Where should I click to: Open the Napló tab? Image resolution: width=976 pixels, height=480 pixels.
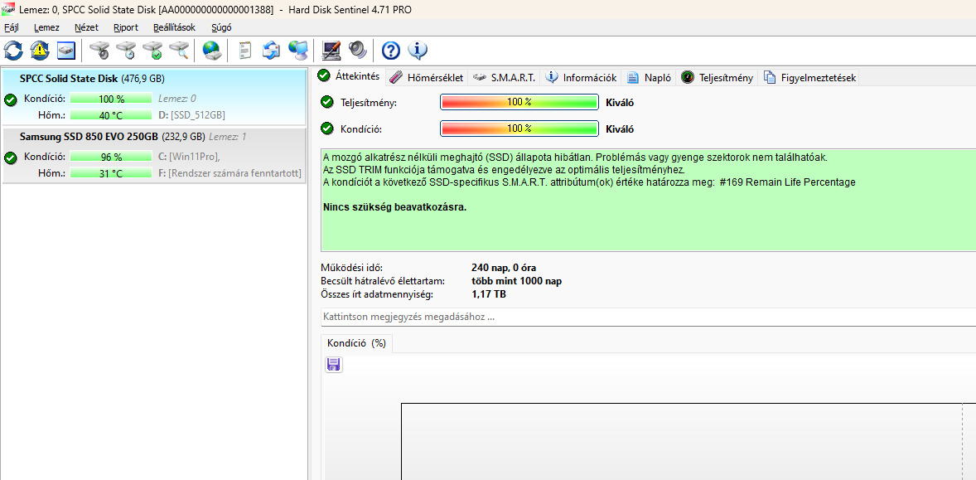[650, 77]
